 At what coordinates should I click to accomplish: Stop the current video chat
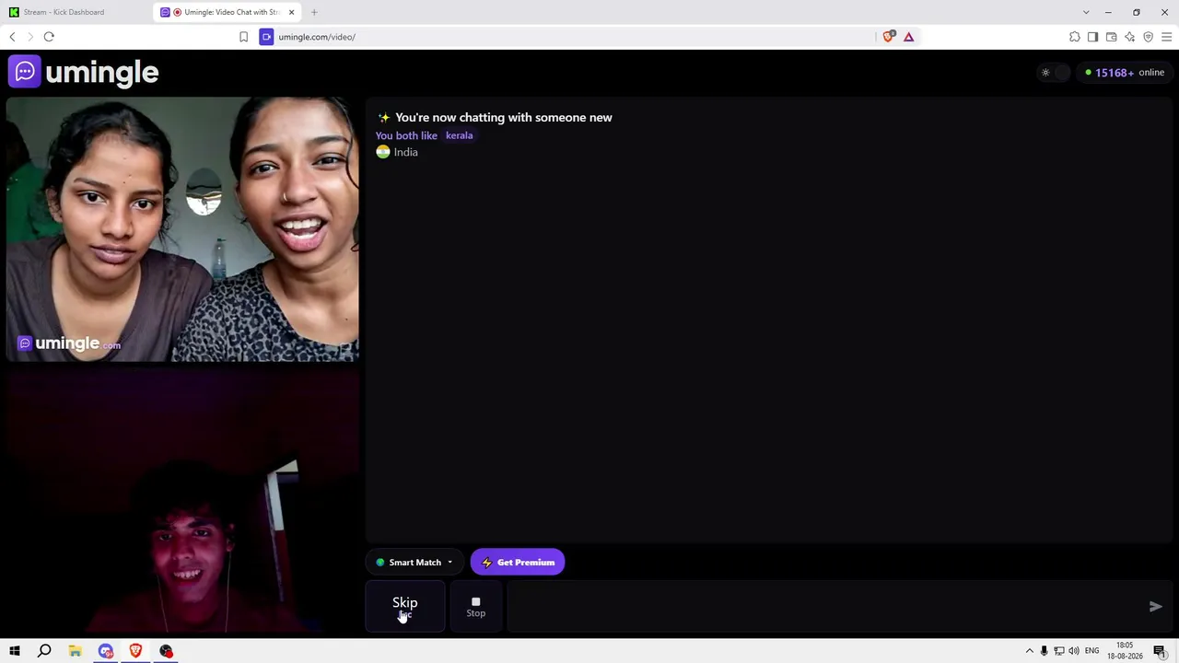click(475, 606)
